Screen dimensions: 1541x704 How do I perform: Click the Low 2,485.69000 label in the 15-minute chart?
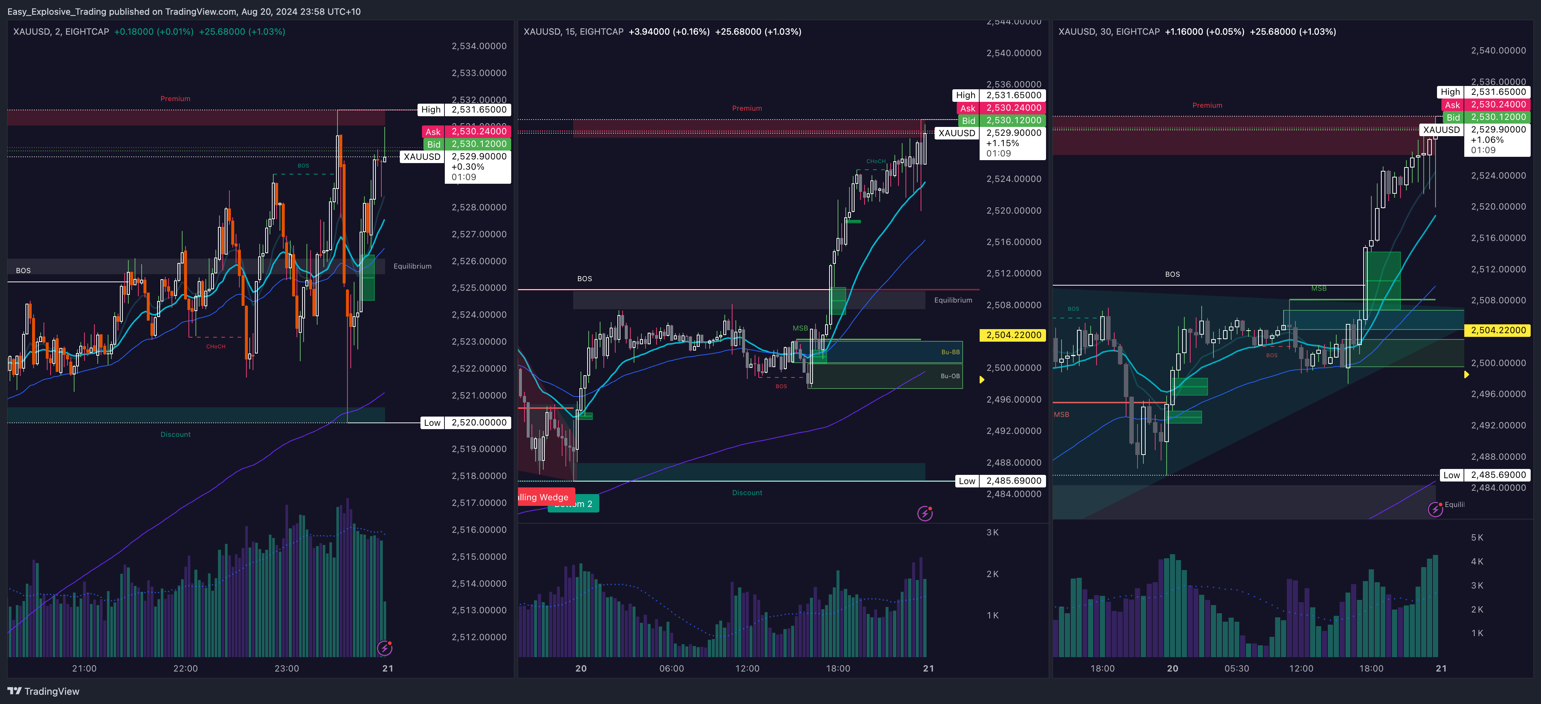click(x=1000, y=481)
